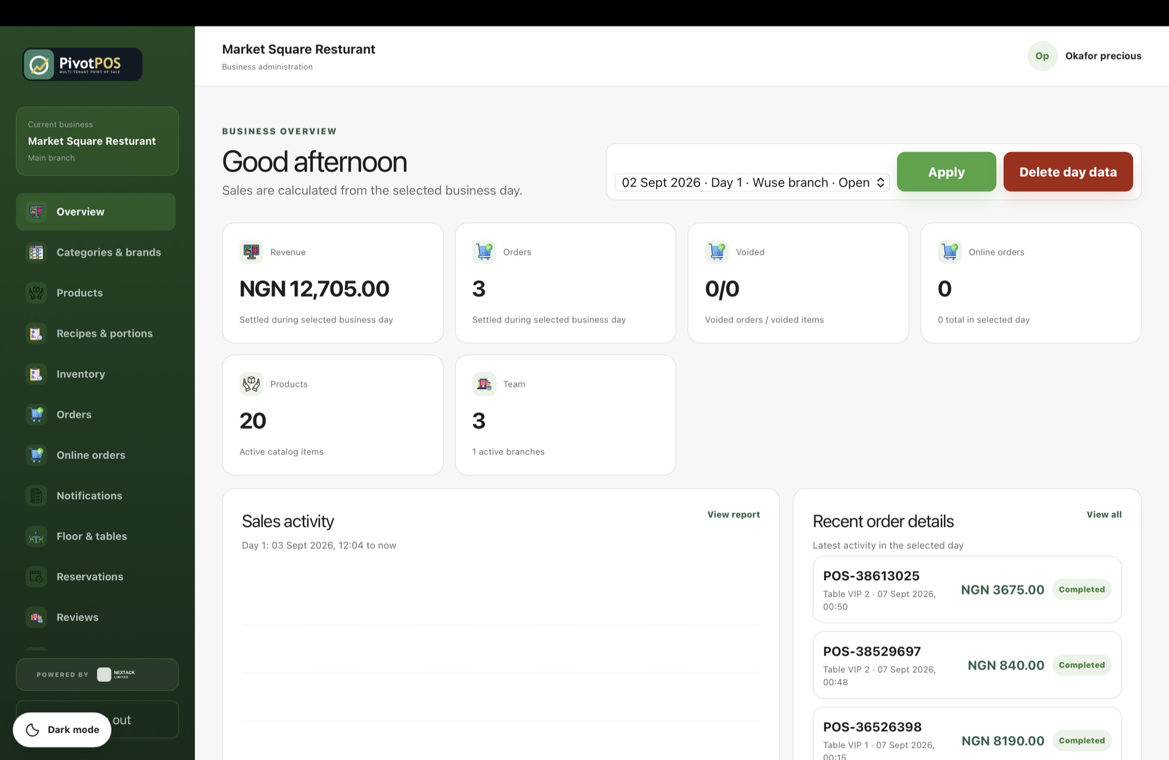Click the Reviews sidebar icon
This screenshot has height=760, width=1169.
tap(36, 618)
